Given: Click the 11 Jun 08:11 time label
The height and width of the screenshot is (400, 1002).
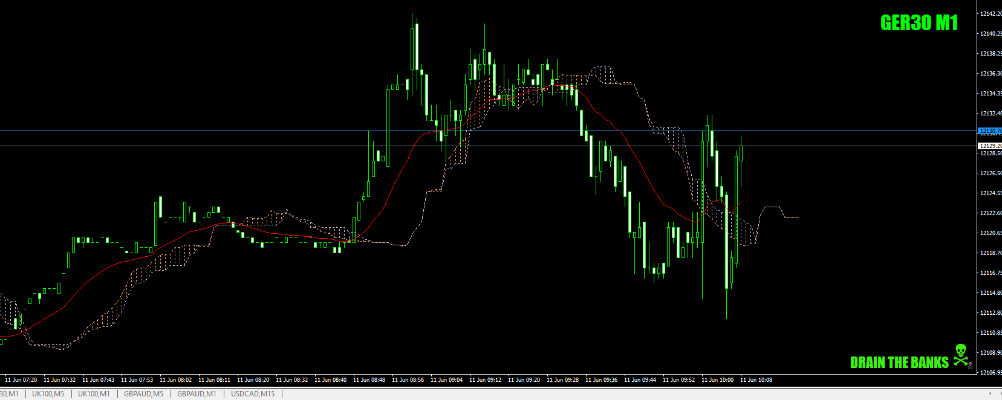Looking at the screenshot, I should [215, 380].
